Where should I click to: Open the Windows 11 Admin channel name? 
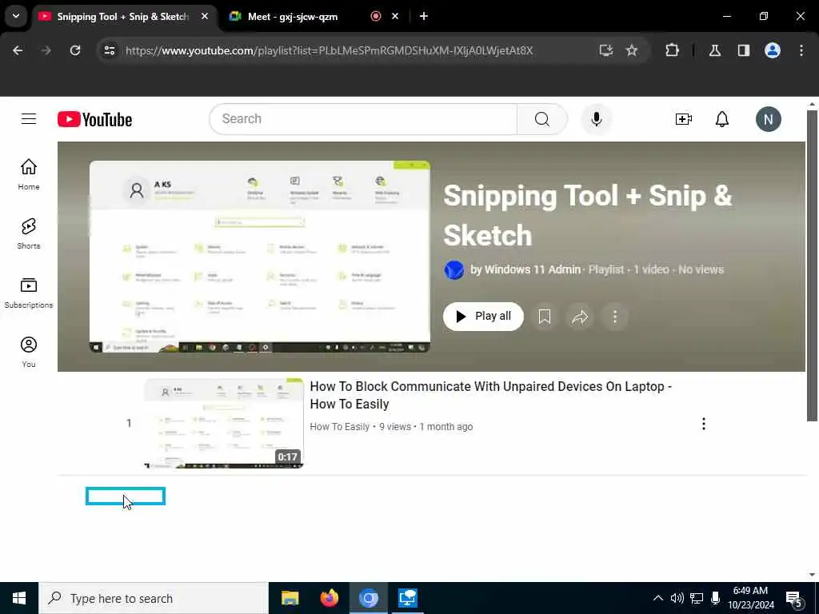click(x=532, y=269)
